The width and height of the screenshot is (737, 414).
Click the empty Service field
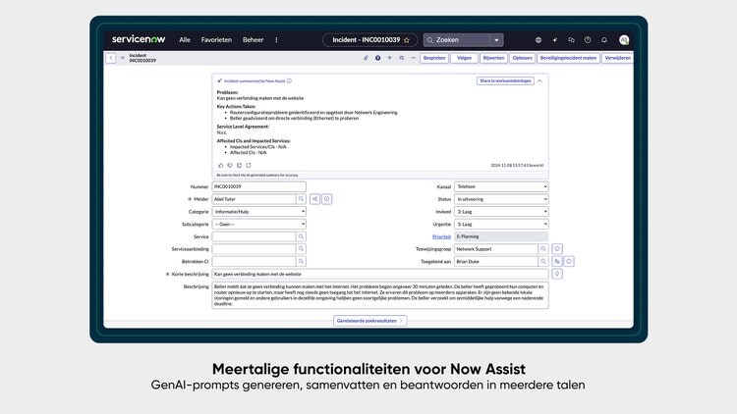coord(254,236)
